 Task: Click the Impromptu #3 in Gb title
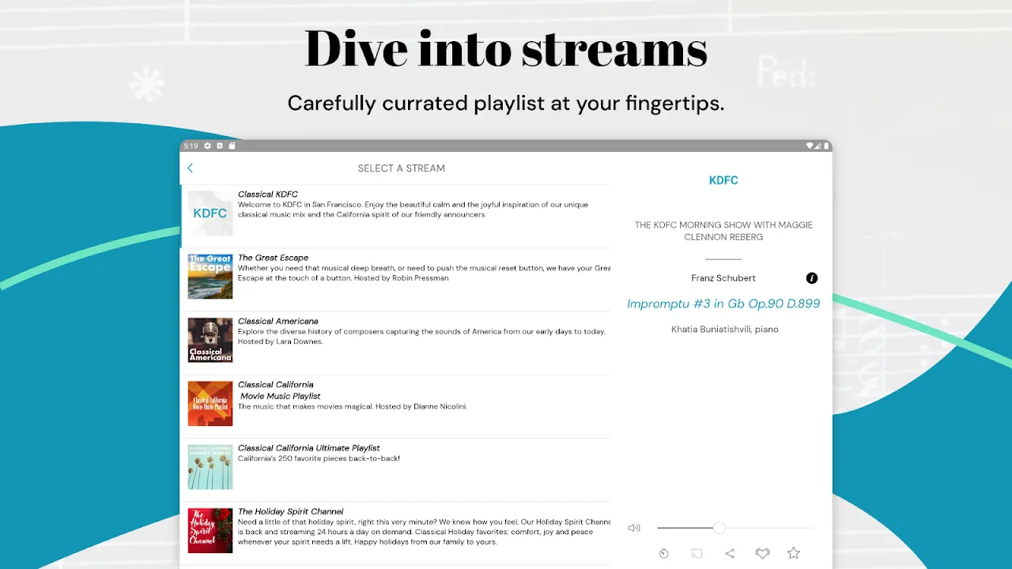pos(723,304)
